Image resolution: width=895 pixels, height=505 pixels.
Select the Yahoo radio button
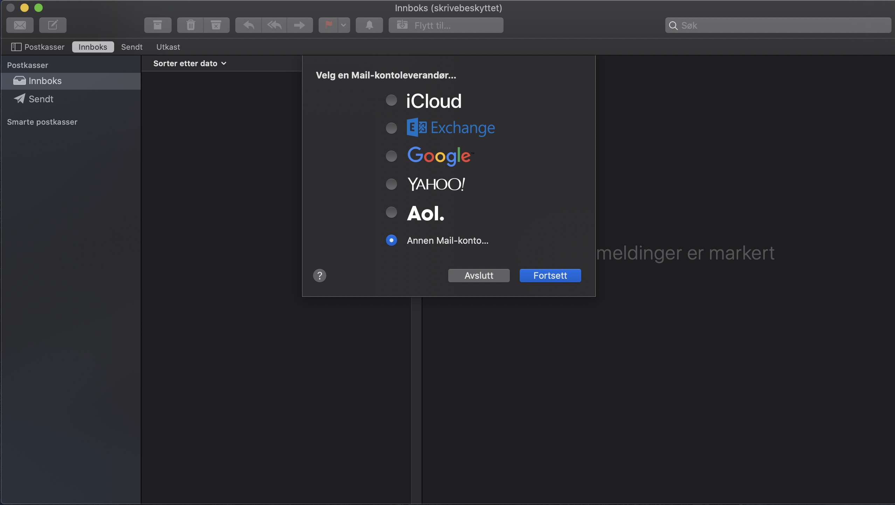[391, 184]
